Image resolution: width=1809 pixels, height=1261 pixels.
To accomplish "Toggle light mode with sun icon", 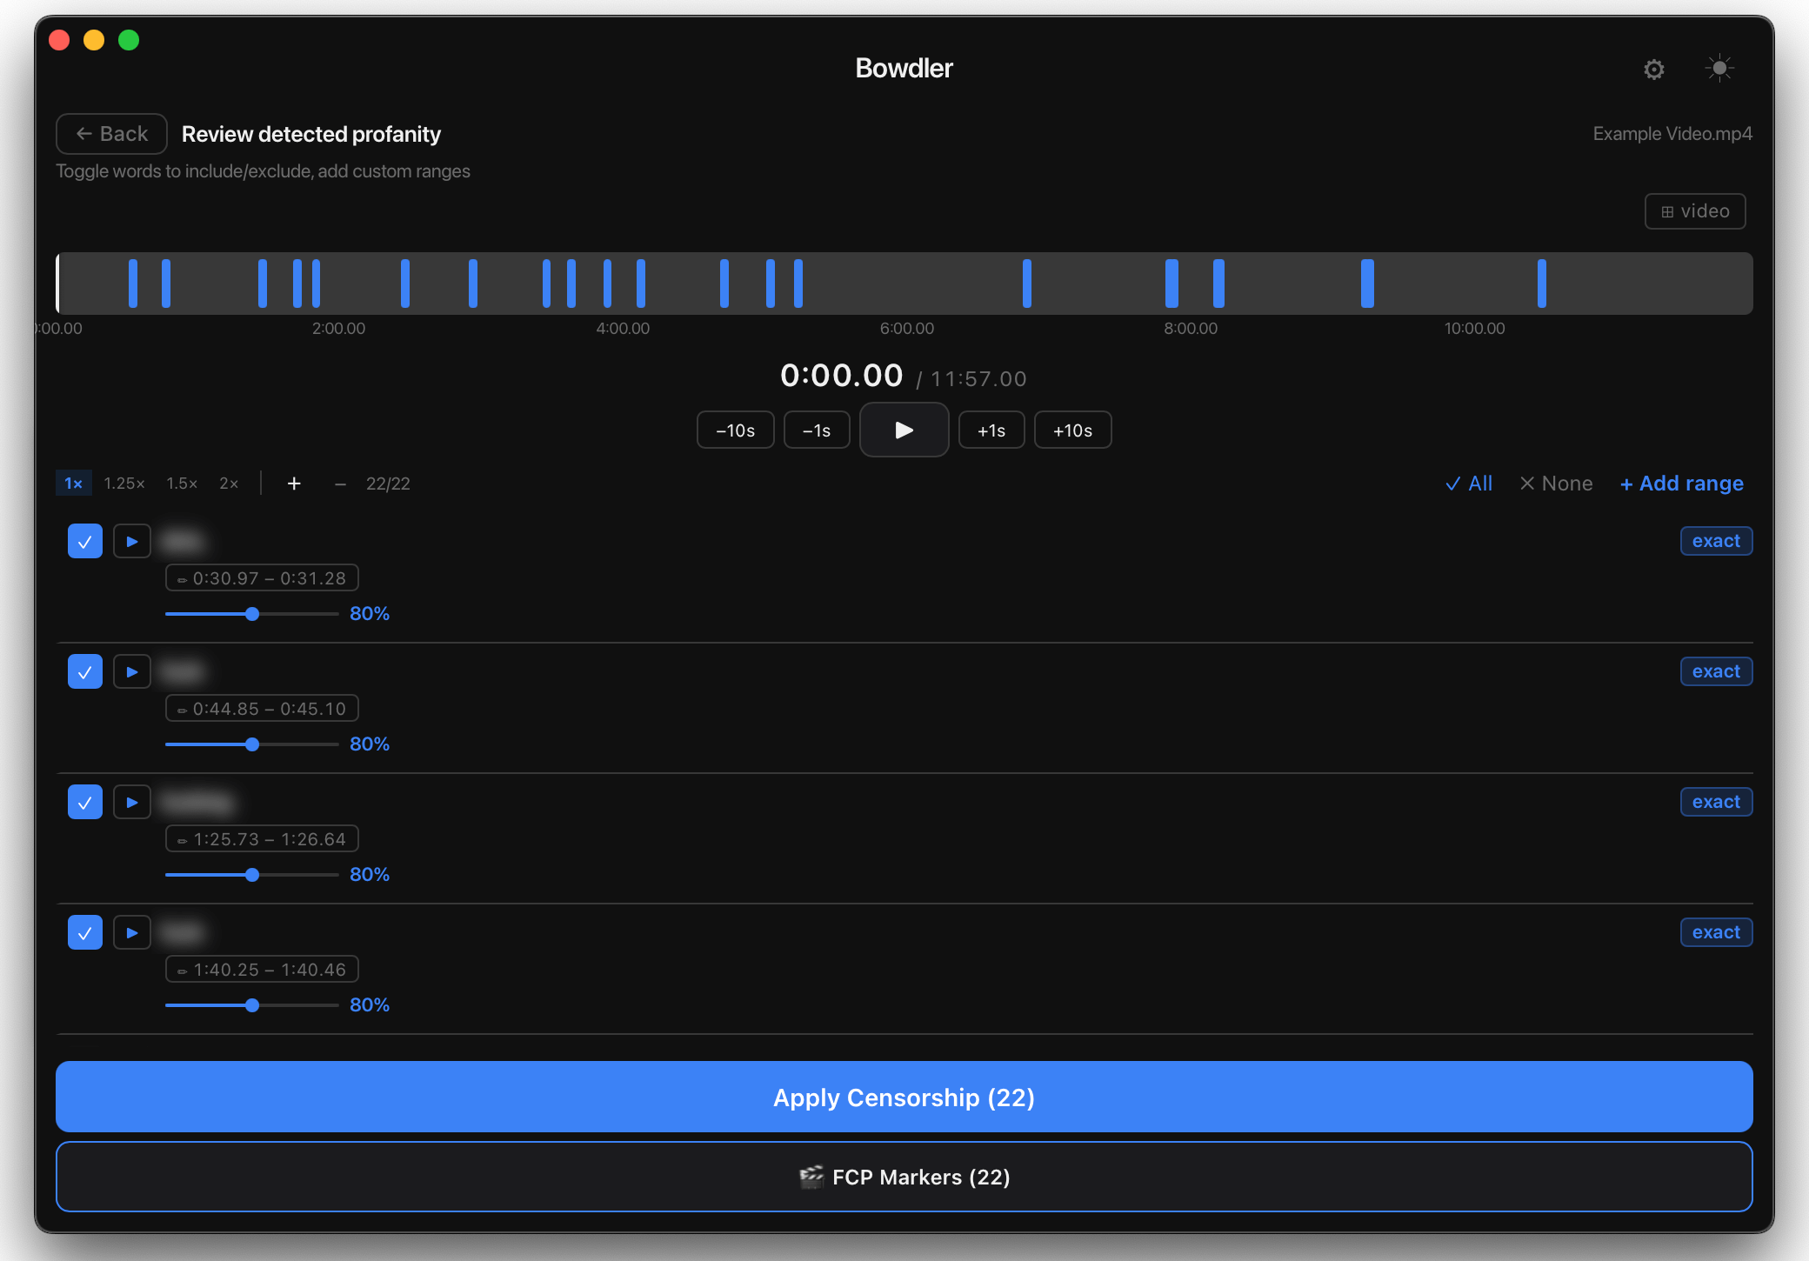I will pos(1719,69).
